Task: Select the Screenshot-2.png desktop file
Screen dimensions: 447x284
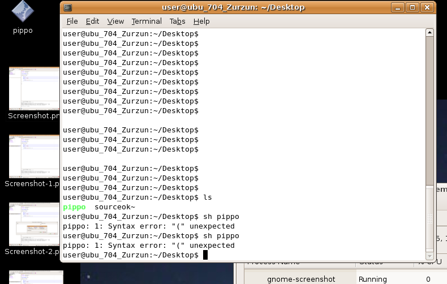Action: coord(33,225)
